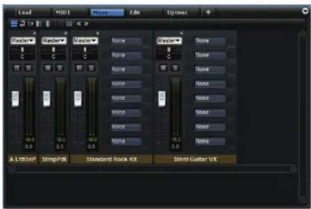
Task: Open the round drop-down menu at the window's top-right corner
Action: click(305, 11)
